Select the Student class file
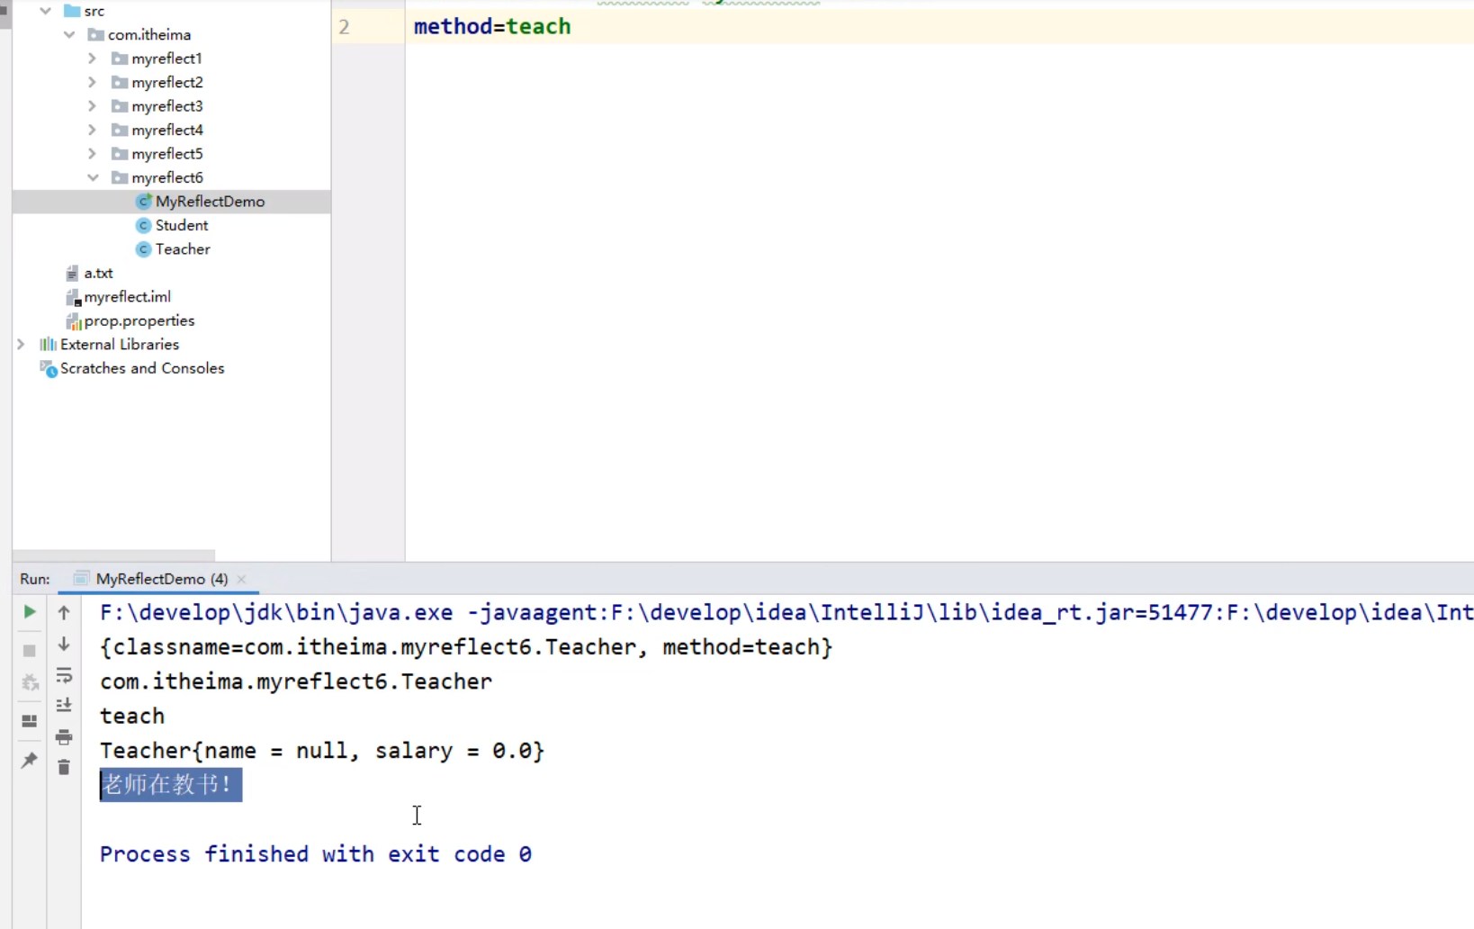1474x929 pixels. 181,225
